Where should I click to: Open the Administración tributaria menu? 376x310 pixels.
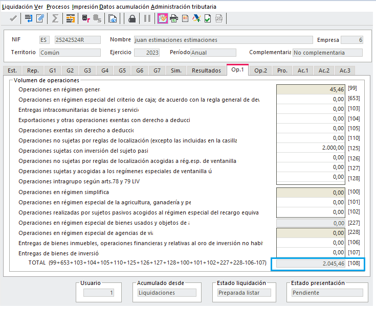tap(184, 7)
